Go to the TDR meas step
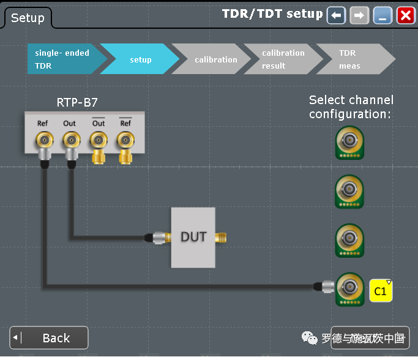This screenshot has height=357, width=418. 352,59
